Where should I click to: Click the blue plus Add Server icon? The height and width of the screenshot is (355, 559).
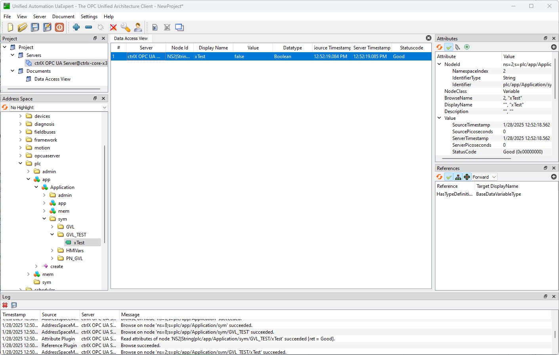pos(76,27)
